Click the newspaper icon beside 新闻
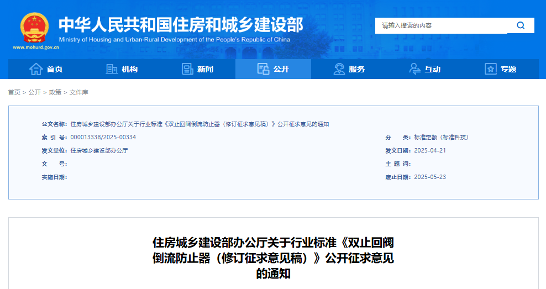The width and height of the screenshot is (546, 289). pyautogui.click(x=187, y=69)
